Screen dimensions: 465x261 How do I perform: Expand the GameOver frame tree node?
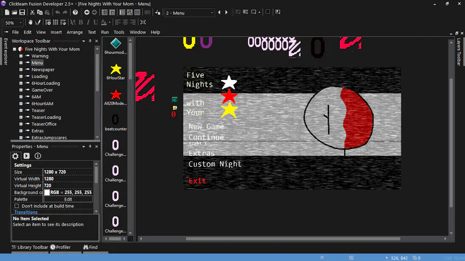click(21, 90)
